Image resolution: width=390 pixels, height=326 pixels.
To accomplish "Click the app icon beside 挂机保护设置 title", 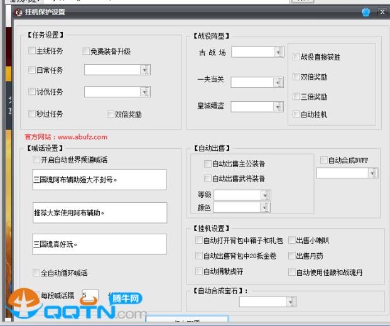I will 9,13.
